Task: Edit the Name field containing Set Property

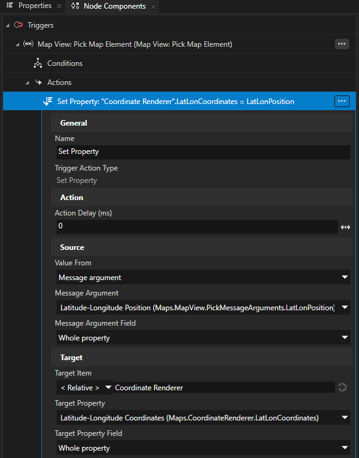Action: pos(203,152)
